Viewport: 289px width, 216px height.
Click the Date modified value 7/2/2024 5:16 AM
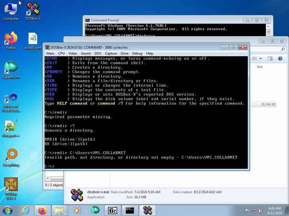pos(147,192)
